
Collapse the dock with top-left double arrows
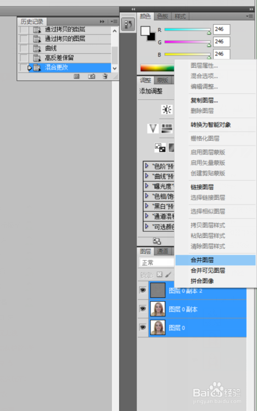[x=133, y=9]
